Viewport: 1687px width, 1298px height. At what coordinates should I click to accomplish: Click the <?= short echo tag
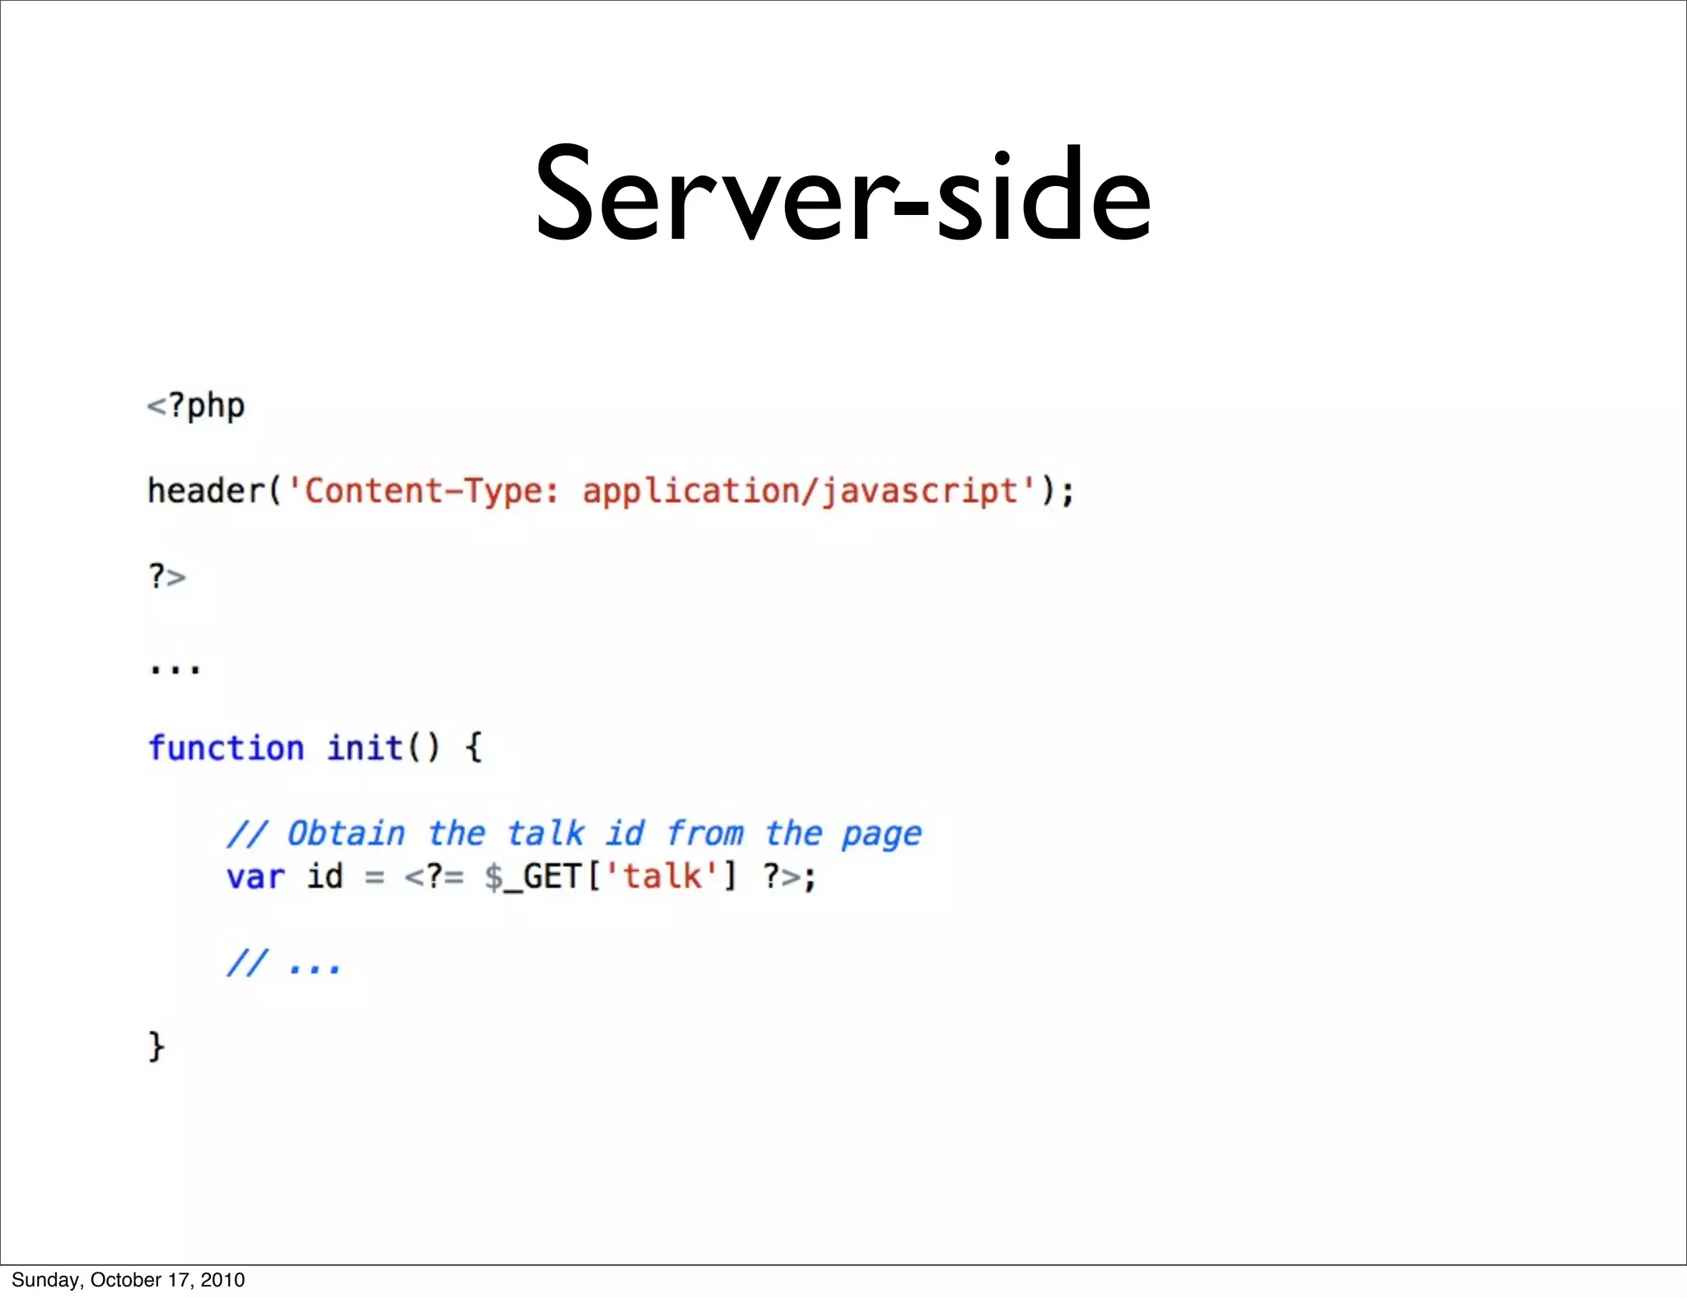tap(433, 876)
